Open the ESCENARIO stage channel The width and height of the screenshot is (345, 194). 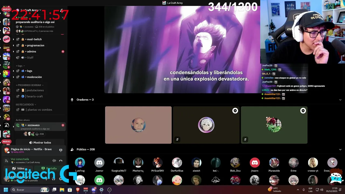click(39, 127)
